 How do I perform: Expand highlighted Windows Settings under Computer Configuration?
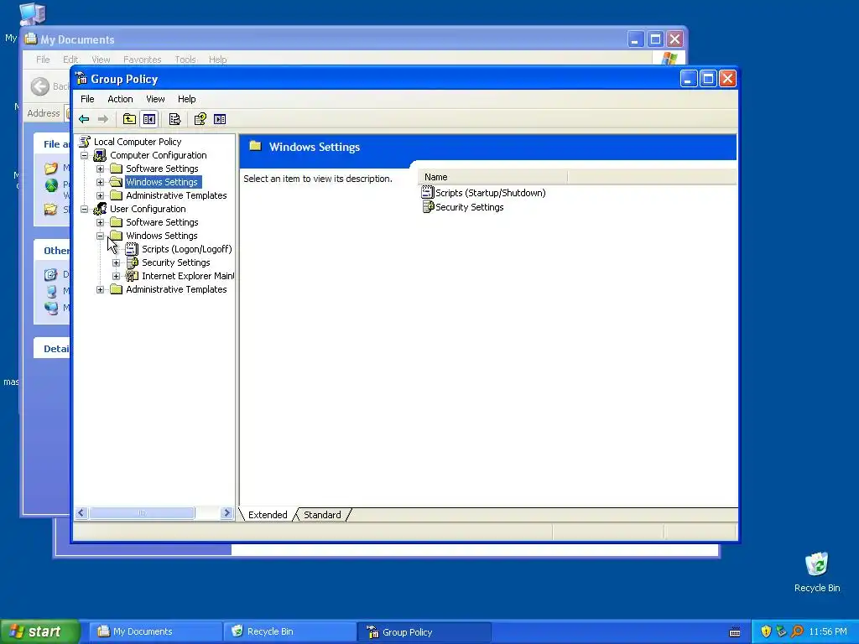pos(101,182)
